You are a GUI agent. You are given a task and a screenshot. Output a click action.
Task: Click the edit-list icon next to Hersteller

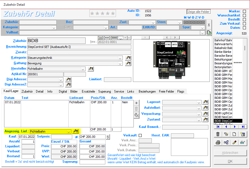point(91,69)
